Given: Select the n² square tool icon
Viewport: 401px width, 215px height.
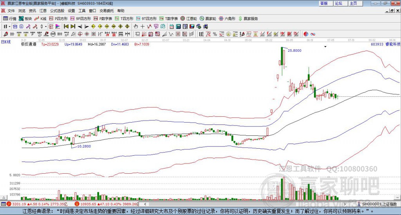Looking at the screenshot, I should pyautogui.click(x=67, y=34).
